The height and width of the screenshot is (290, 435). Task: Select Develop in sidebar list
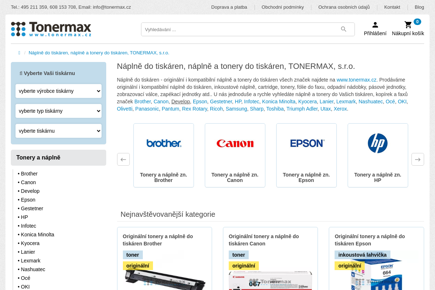(30, 191)
